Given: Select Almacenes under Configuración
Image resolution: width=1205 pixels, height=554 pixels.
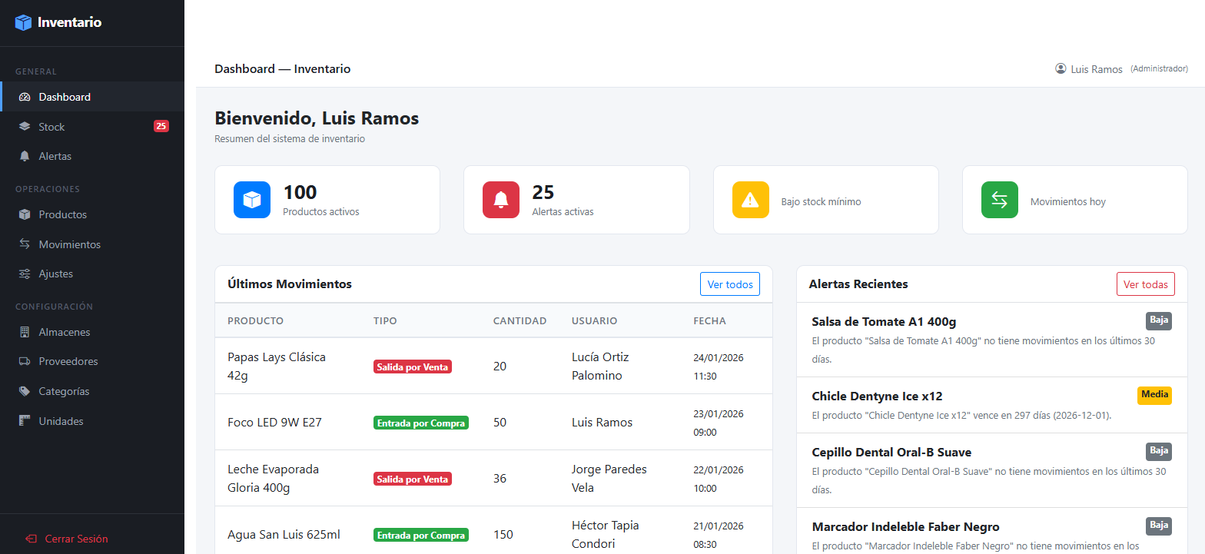Looking at the screenshot, I should point(64,332).
